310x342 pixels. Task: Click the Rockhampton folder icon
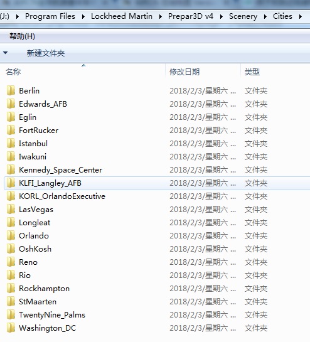(11, 289)
